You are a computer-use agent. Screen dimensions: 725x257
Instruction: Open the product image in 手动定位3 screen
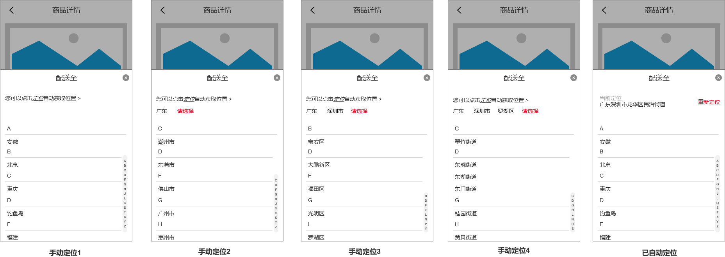367,46
